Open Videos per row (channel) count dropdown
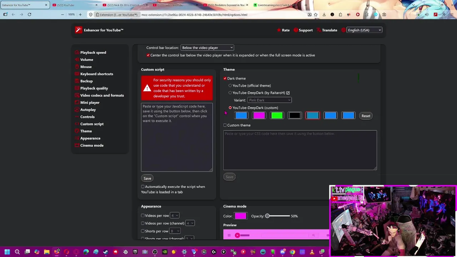457x257 pixels. coord(190,223)
